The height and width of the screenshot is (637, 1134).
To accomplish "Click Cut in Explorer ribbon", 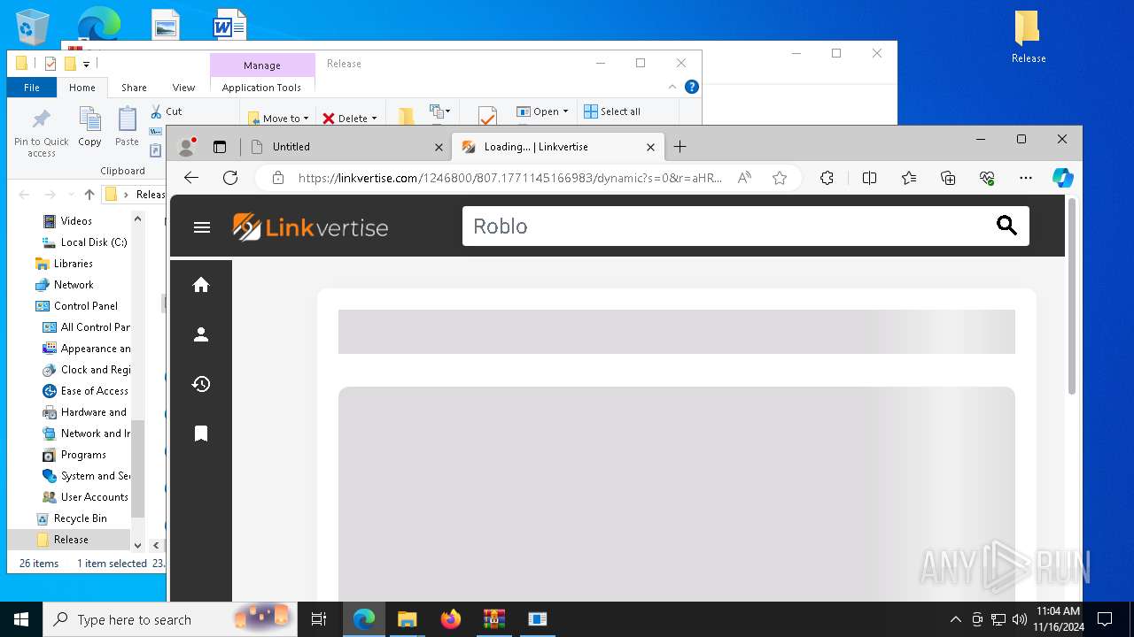I will pyautogui.click(x=166, y=111).
